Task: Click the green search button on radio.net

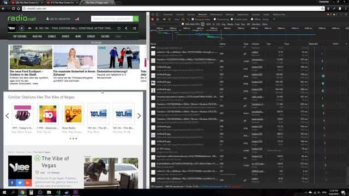Action: 136,19
